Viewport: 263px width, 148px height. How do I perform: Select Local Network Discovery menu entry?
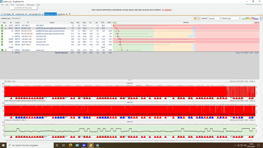point(23,8)
